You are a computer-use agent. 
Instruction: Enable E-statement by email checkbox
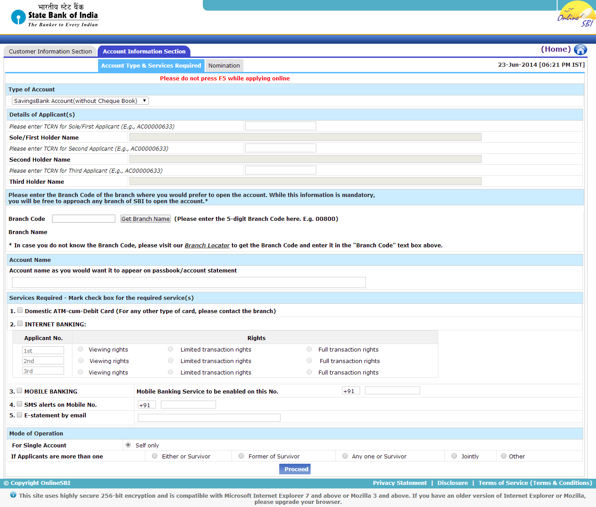(19, 415)
